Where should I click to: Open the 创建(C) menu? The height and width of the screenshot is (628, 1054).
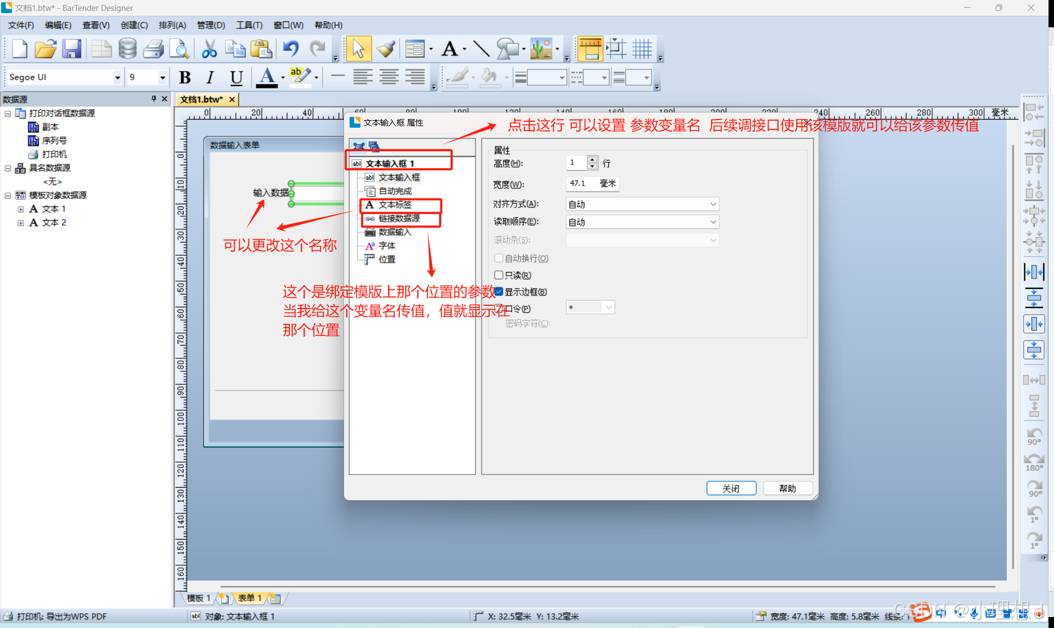[x=134, y=25]
